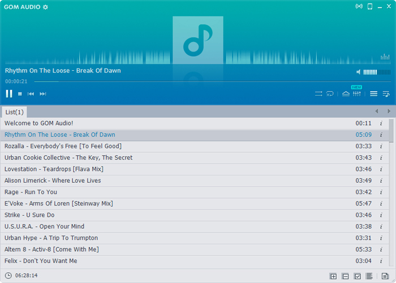This screenshot has width=396, height=283.
Task: Skip to the previous track
Action: click(x=31, y=94)
